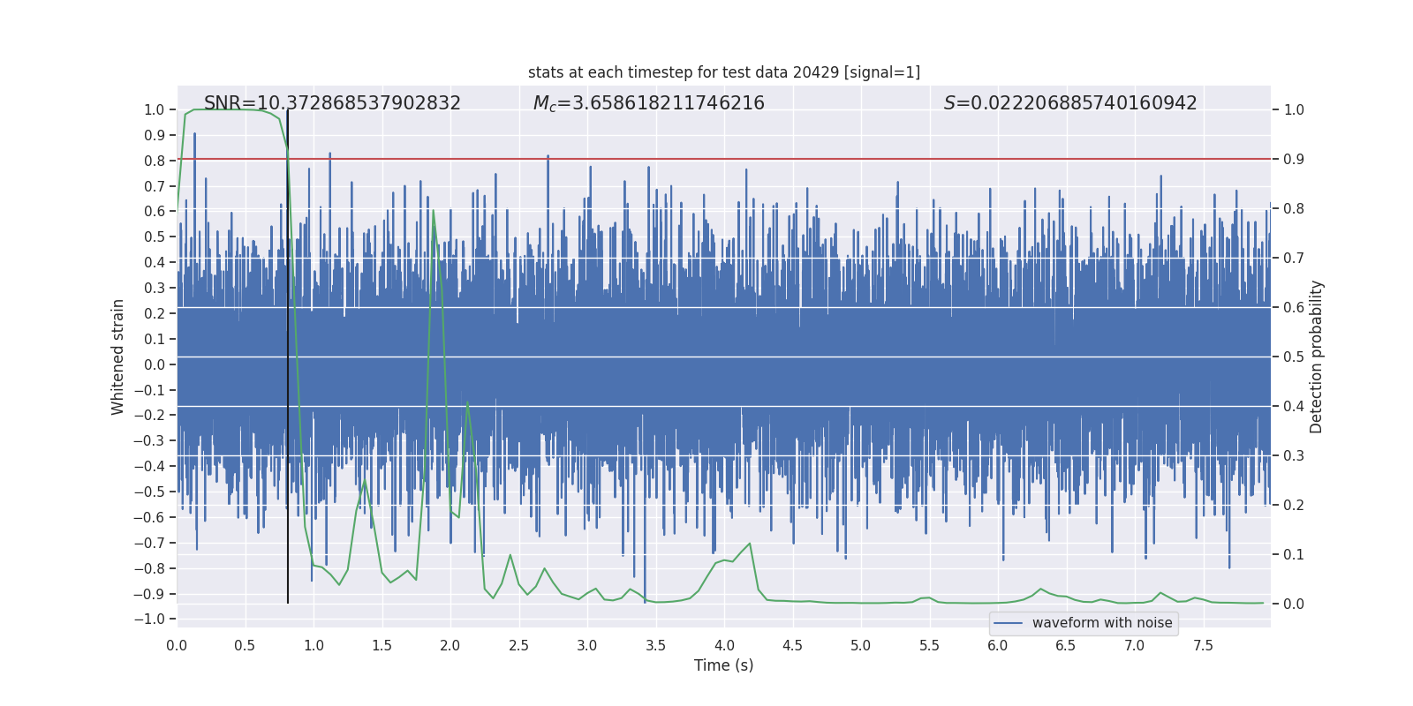Click the x-axis tick label 2.5

click(518, 646)
